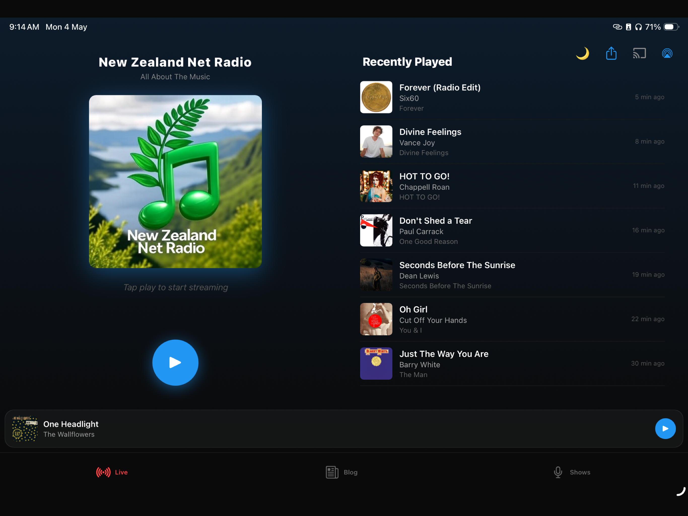Viewport: 688px width, 516px height.
Task: Tap '5 min ago' timestamp
Action: pyautogui.click(x=649, y=97)
